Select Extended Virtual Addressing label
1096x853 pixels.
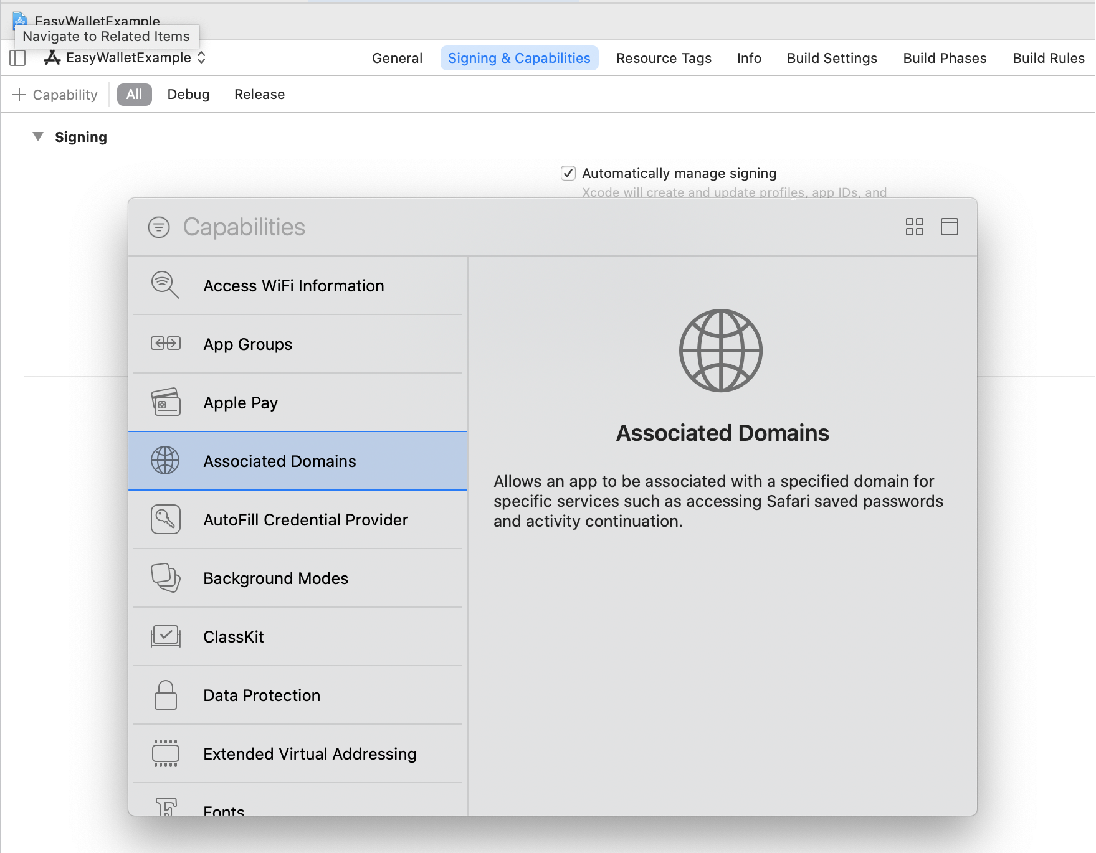(x=310, y=754)
